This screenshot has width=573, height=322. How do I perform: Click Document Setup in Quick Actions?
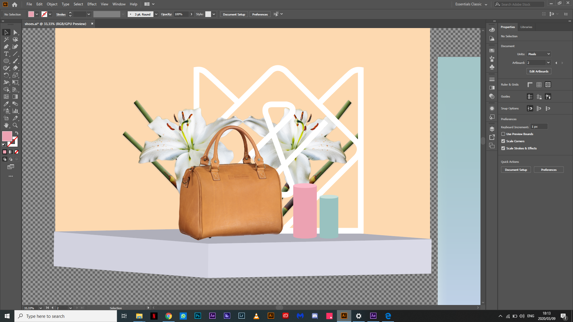[x=516, y=170]
